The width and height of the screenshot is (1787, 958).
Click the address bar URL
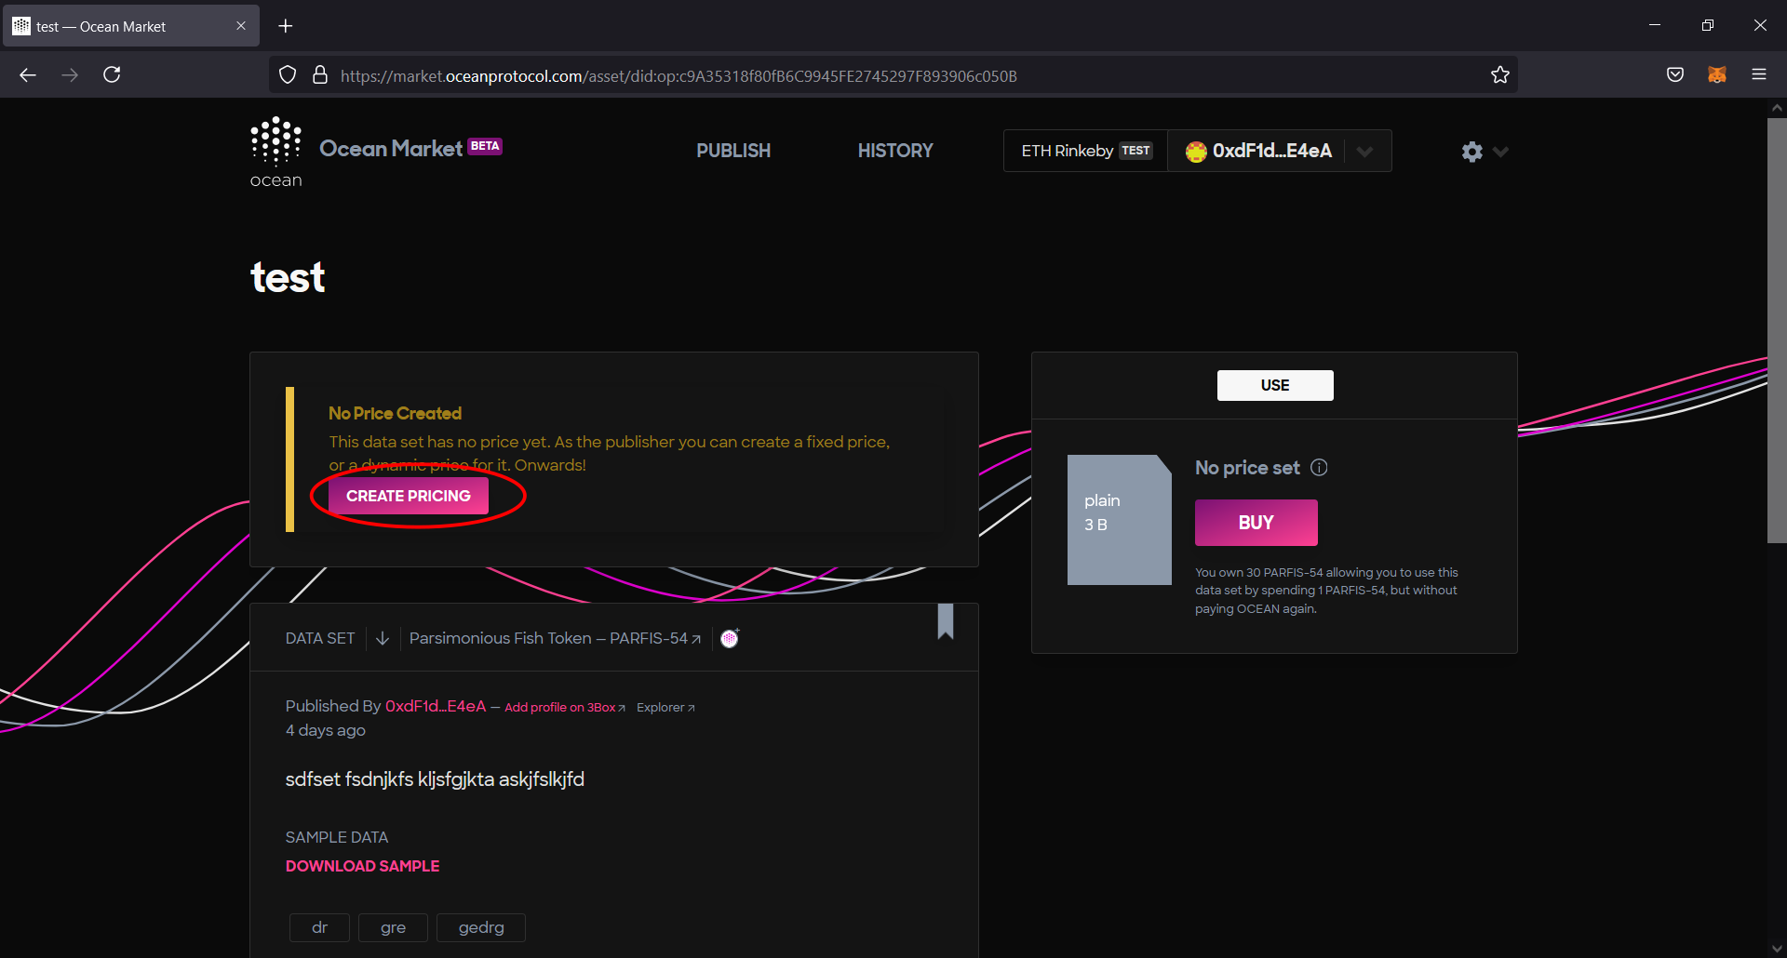coord(679,76)
